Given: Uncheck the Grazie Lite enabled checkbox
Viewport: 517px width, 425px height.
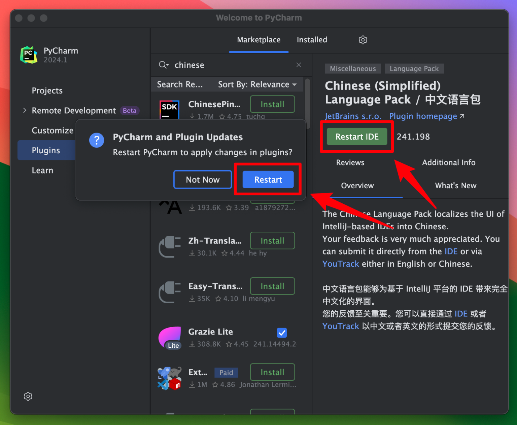Looking at the screenshot, I should coord(282,333).
